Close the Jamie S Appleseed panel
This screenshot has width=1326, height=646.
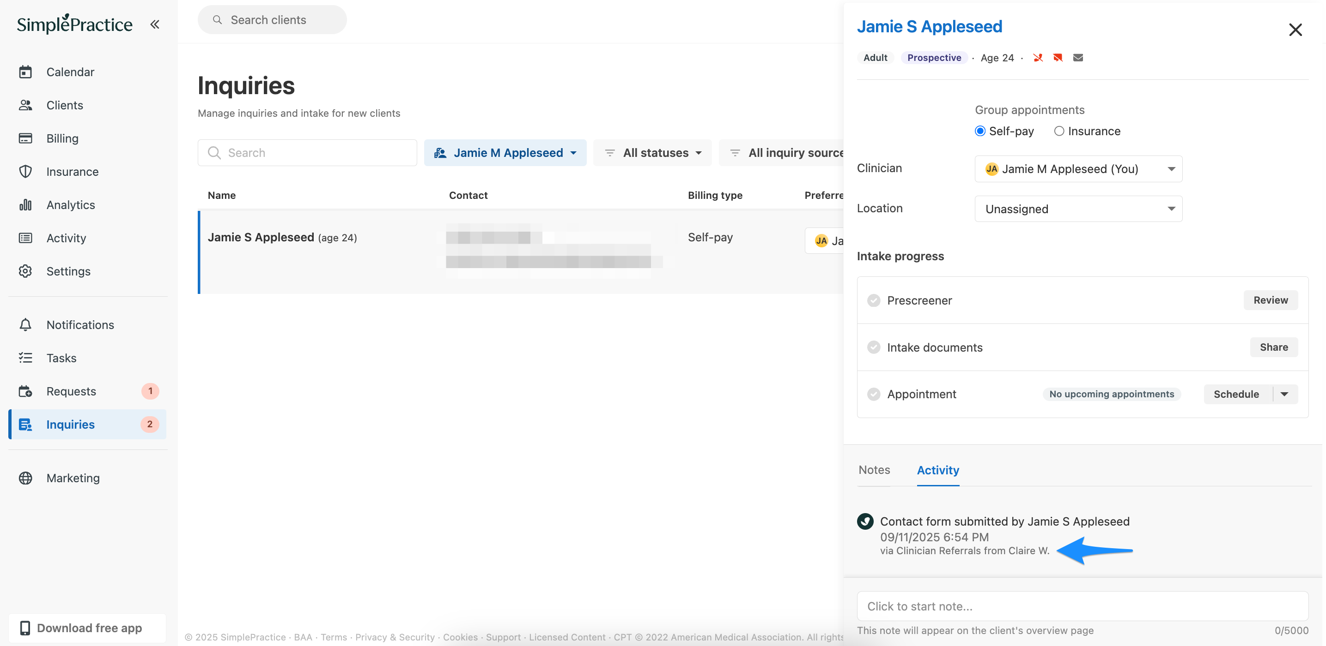tap(1295, 29)
